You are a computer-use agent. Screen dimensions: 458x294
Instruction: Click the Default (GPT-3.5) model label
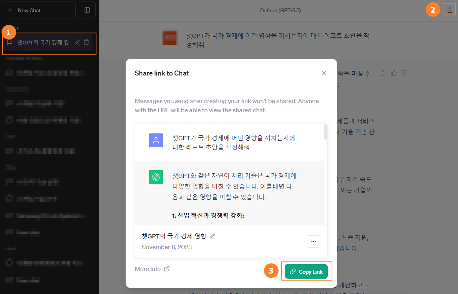(280, 10)
